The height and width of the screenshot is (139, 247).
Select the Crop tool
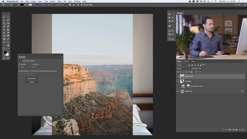[x=4, y=23]
